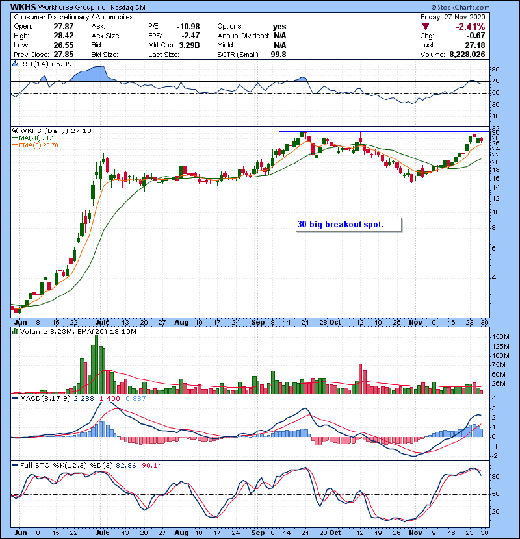Open the StockCharts.com copyright link
520x539 pixels.
pos(460,7)
